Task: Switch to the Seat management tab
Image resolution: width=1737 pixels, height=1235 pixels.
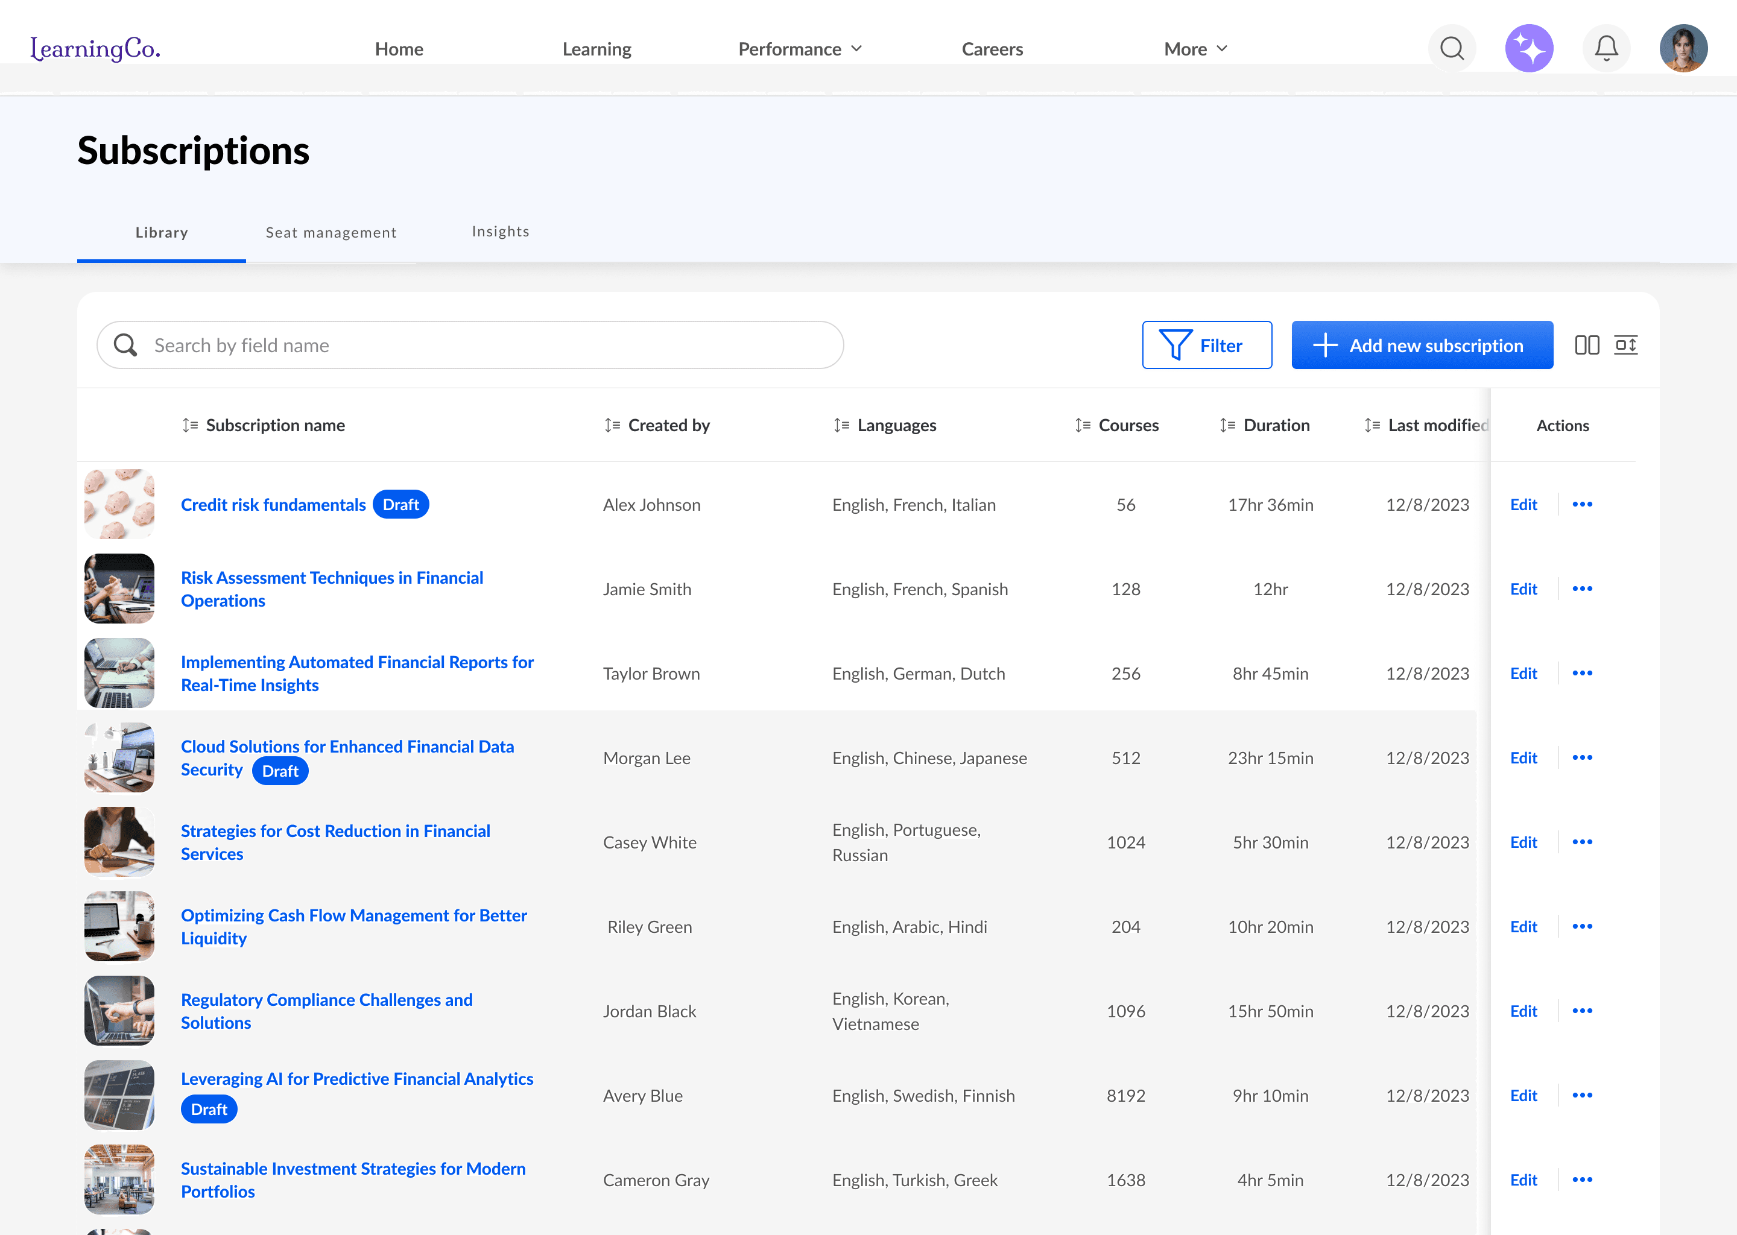Action: tap(331, 233)
